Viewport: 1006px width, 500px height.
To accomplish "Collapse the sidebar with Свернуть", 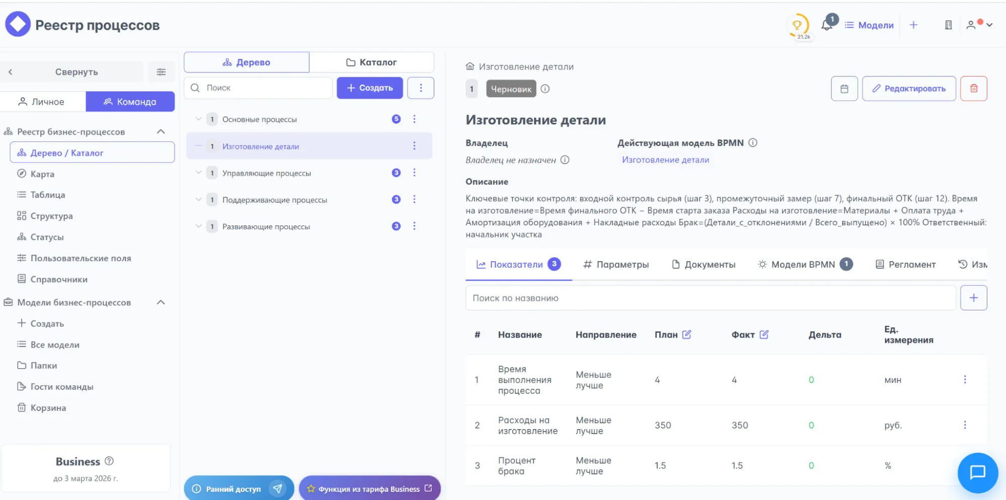I will 72,72.
